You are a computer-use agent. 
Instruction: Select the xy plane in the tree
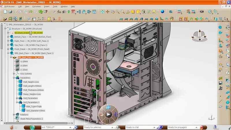24,62
